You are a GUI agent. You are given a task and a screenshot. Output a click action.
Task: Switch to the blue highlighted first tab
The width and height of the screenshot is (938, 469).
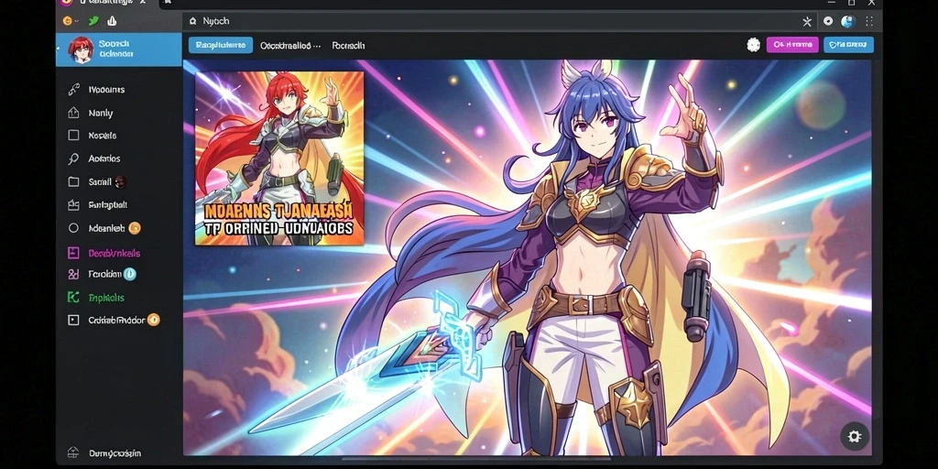[x=221, y=45]
